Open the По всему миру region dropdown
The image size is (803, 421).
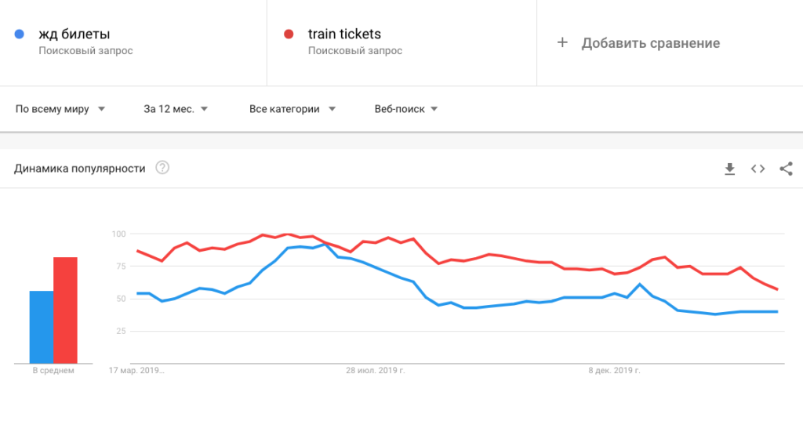60,109
